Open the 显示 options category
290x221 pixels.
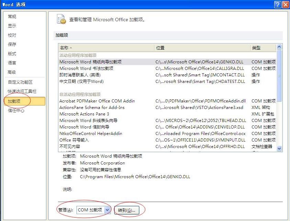pos(12,26)
